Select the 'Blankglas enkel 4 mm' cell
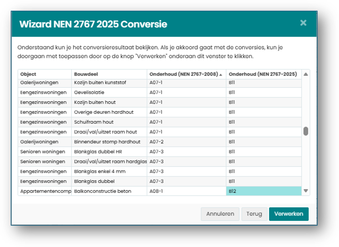The image size is (339, 247). click(x=109, y=171)
